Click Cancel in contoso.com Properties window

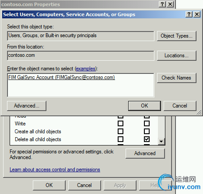coord(84,185)
